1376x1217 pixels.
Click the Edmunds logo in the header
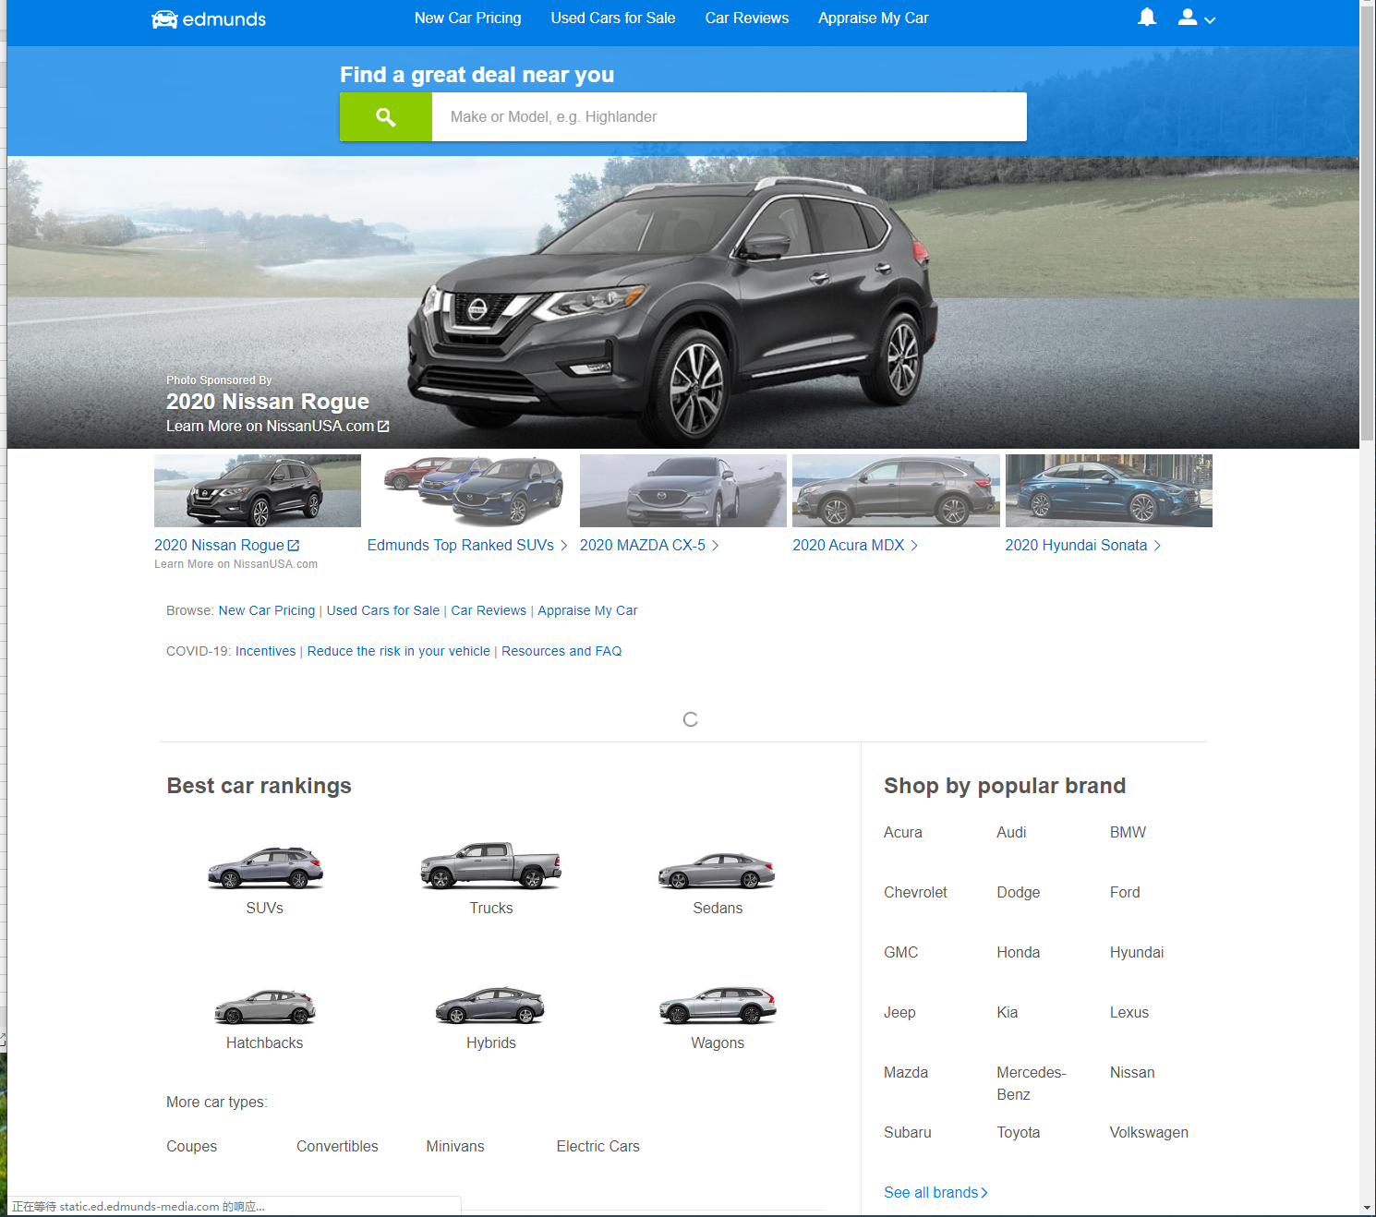click(x=209, y=19)
